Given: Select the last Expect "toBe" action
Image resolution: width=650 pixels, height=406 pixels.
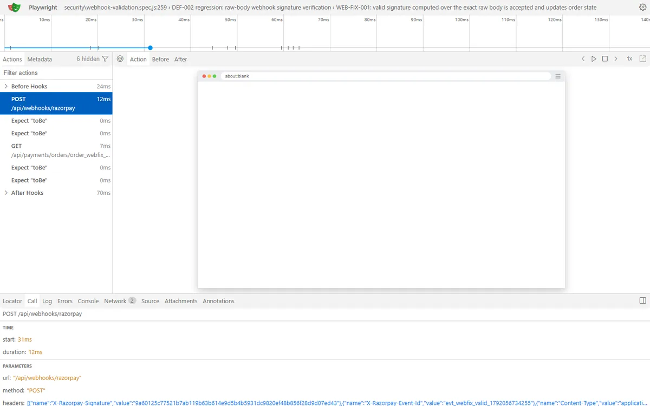Looking at the screenshot, I should (56, 180).
